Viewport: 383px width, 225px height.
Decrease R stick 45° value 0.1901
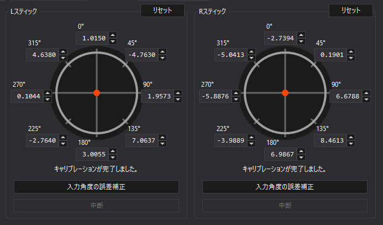351,58
